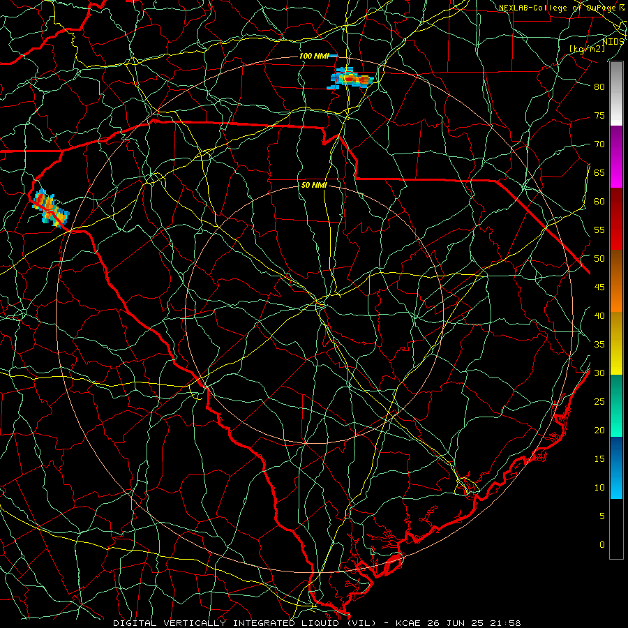Click the storm cell near the 100 NMI label
This screenshot has height=628, width=628.
(351, 78)
